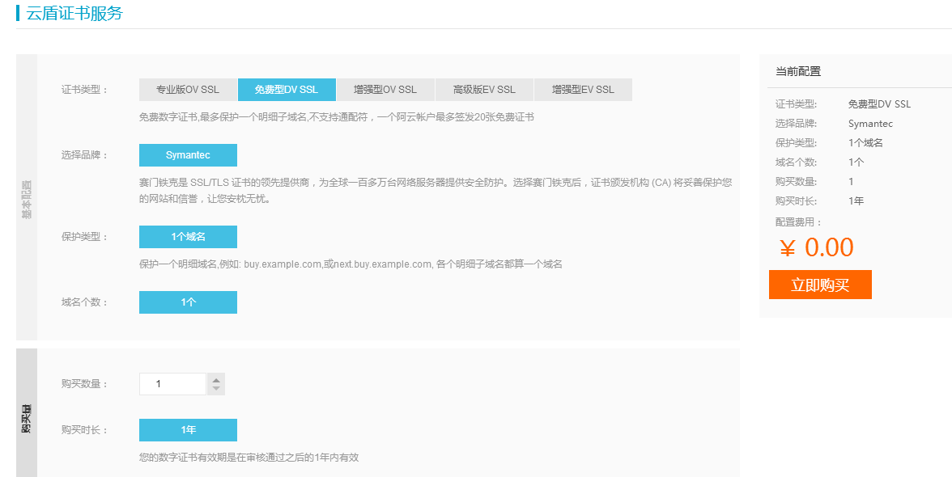Decrease purchase quantity with down arrow

216,389
